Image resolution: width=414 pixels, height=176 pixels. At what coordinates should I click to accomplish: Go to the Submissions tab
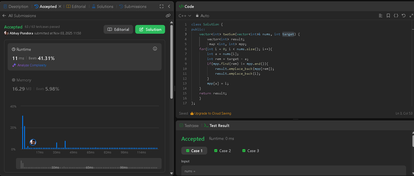click(132, 7)
